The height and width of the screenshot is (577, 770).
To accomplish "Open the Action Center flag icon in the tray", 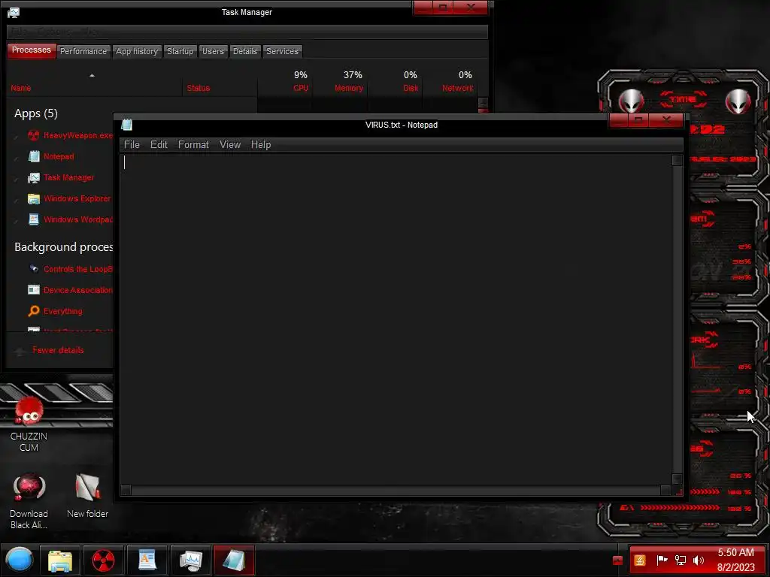I will (x=662, y=560).
